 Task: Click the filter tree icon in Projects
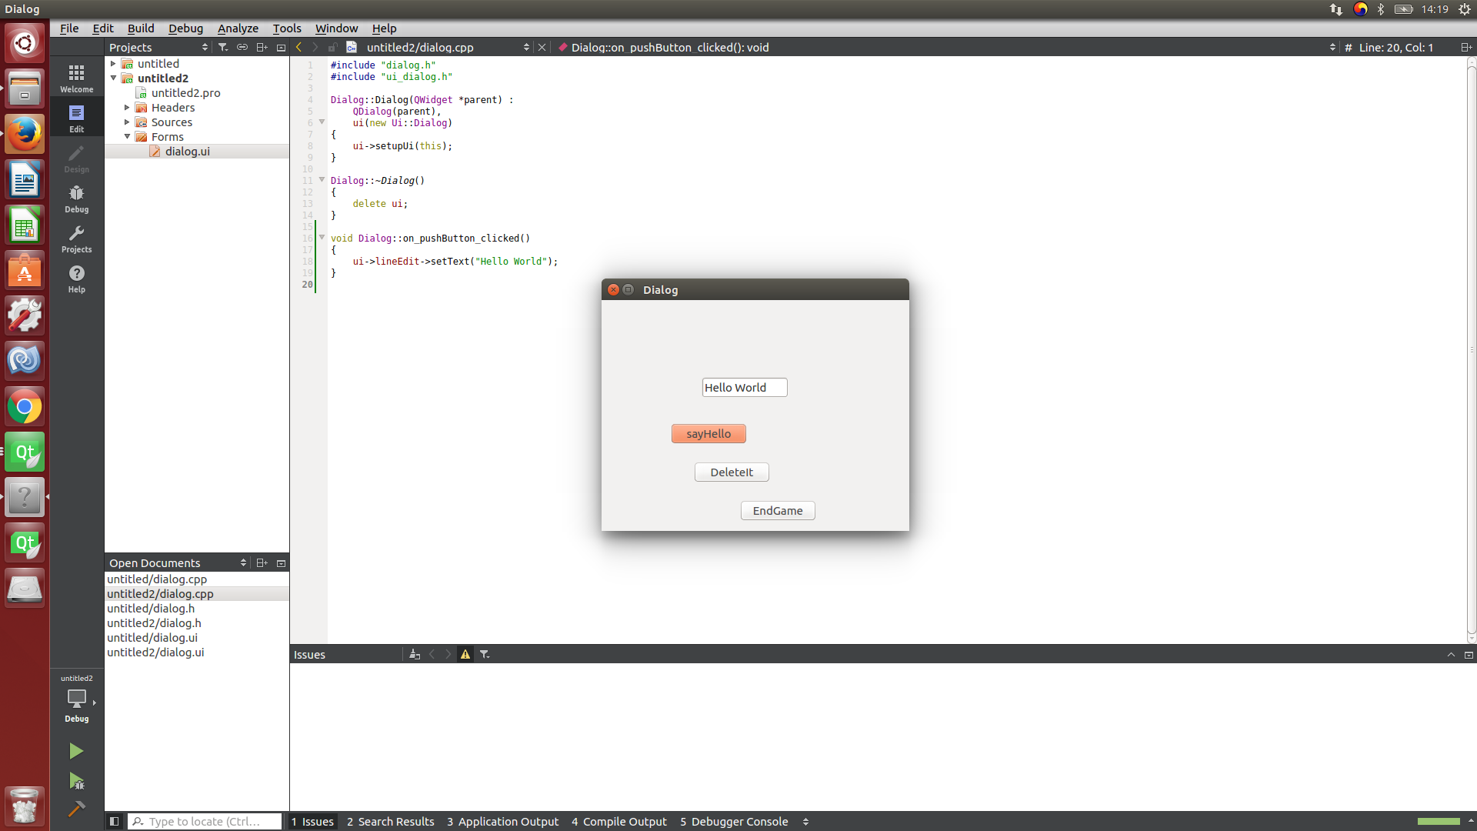pos(223,48)
